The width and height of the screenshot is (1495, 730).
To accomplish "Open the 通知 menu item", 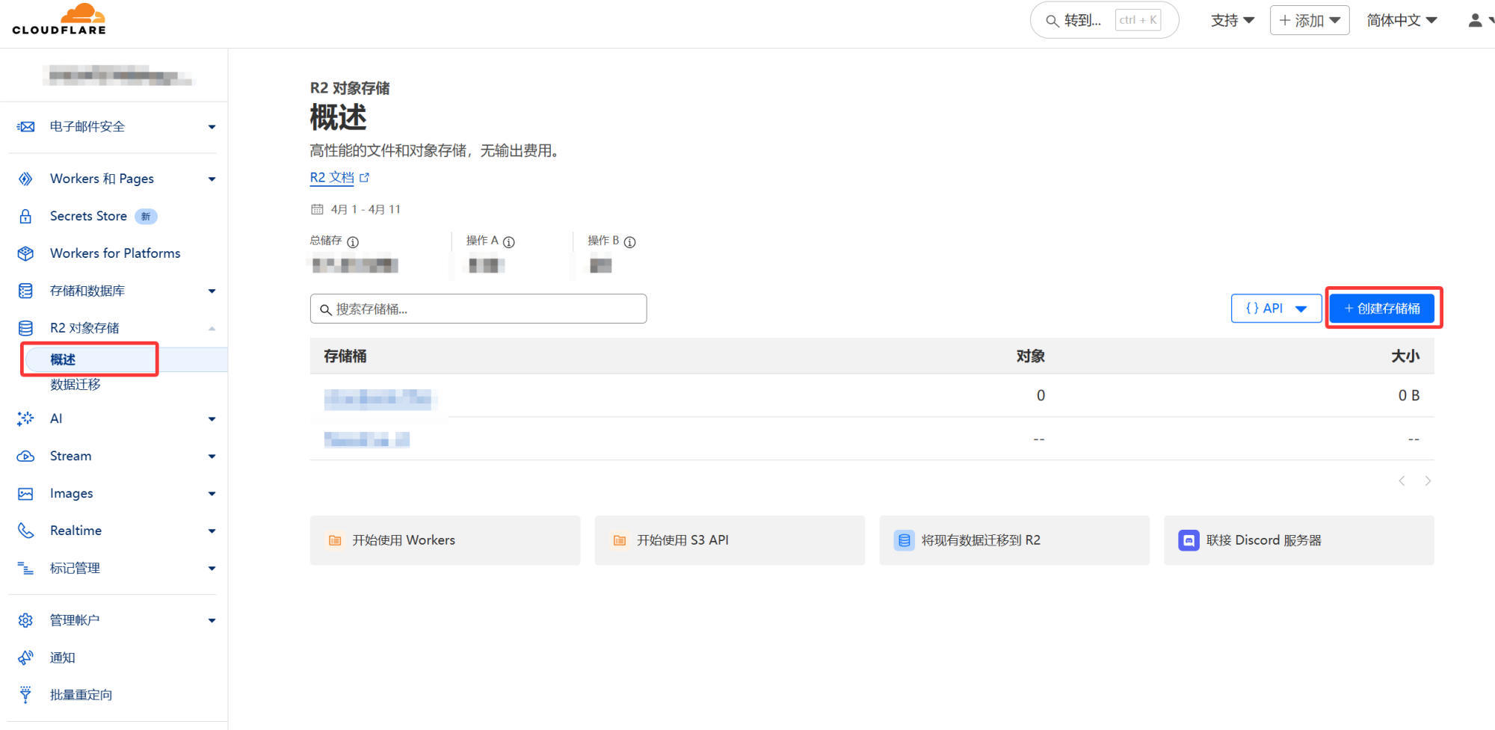I will click(x=63, y=658).
